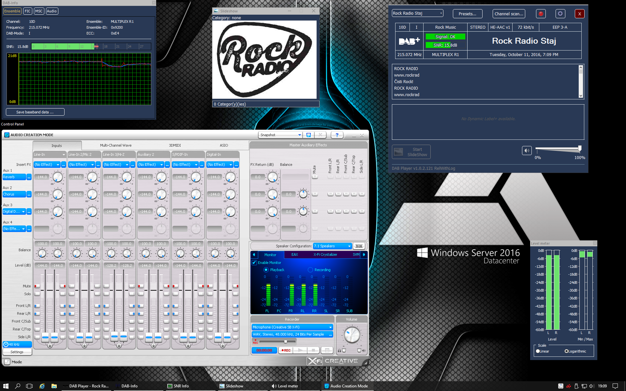The width and height of the screenshot is (626, 391).
Task: Click the recorder play button
Action: 300,350
